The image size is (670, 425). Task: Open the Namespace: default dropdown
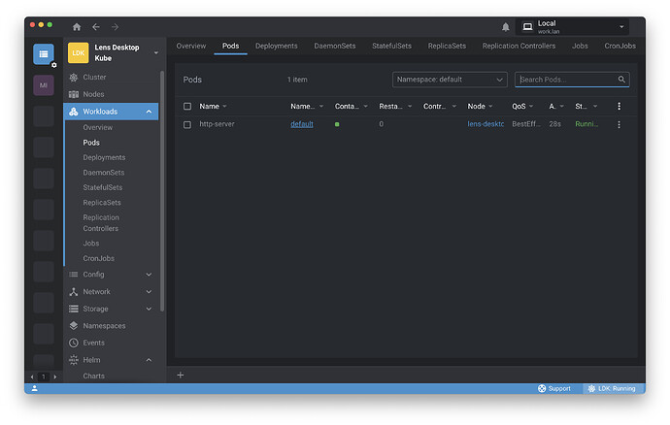click(x=450, y=80)
